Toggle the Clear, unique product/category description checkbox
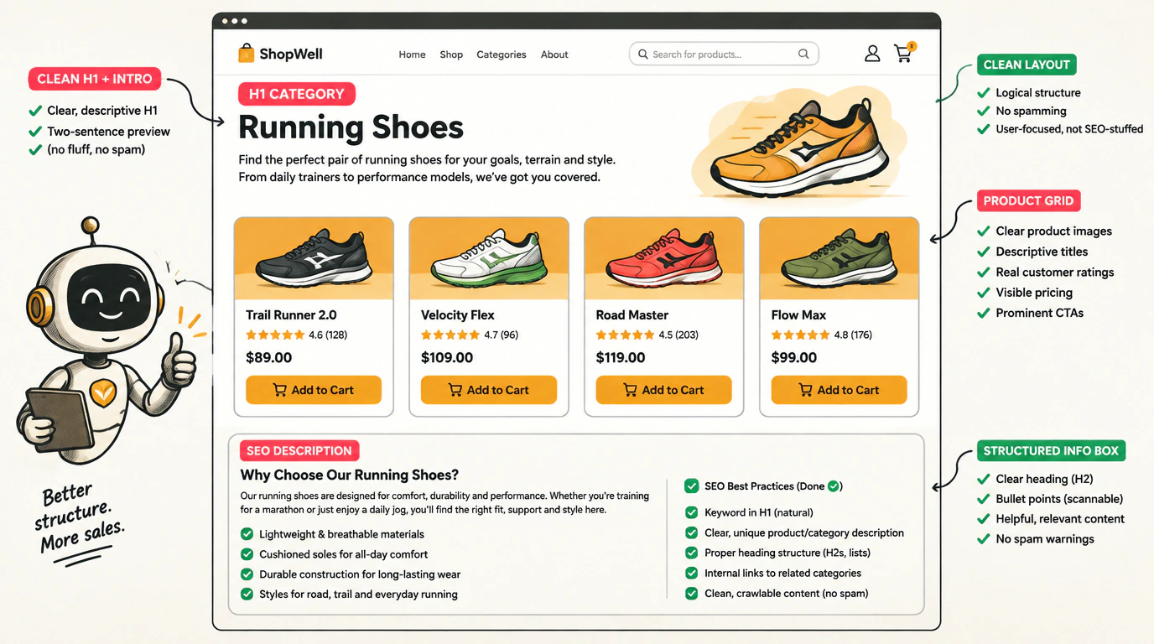The width and height of the screenshot is (1154, 644). (x=692, y=532)
